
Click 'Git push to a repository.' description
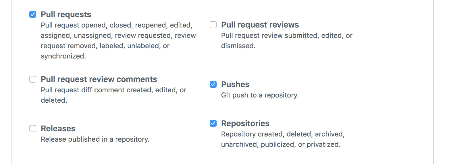tap(260, 95)
